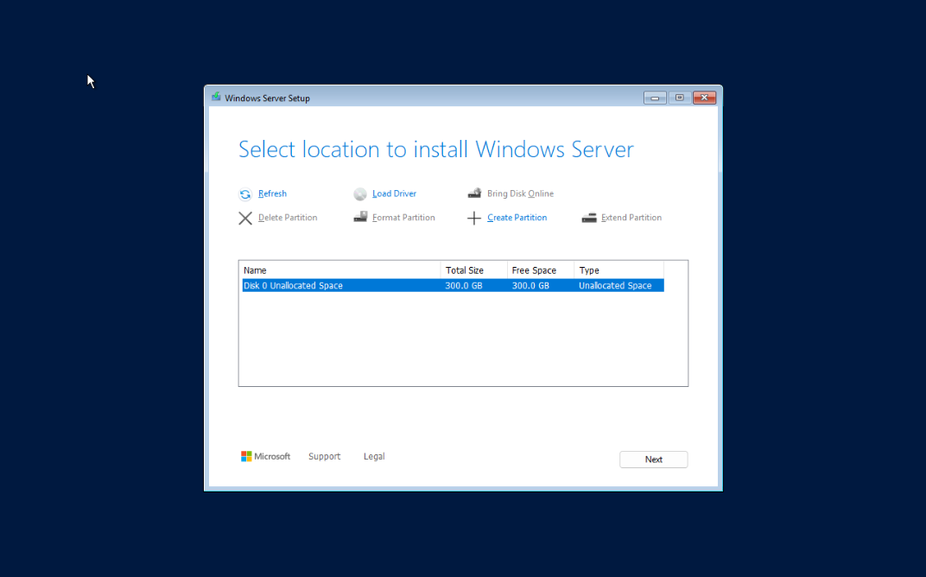Click the Load Driver disc icon
The width and height of the screenshot is (926, 577).
pyautogui.click(x=360, y=194)
